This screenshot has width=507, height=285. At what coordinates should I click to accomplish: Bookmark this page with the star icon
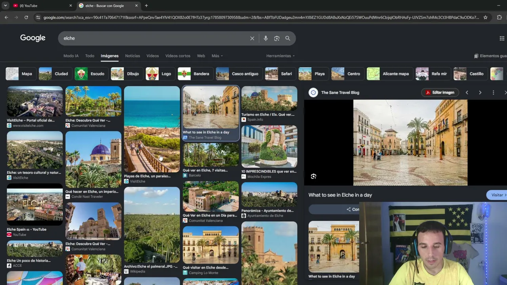(x=485, y=17)
